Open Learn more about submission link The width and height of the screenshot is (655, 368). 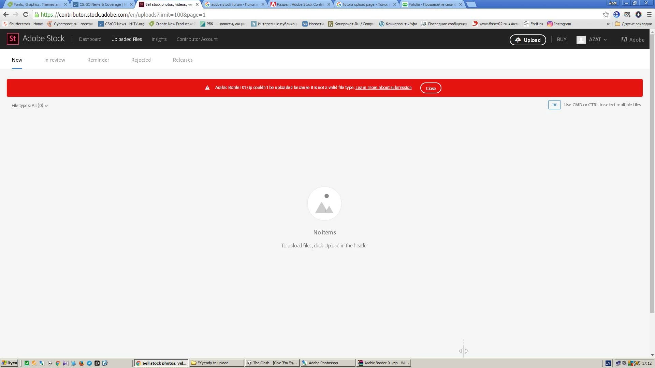tap(383, 88)
